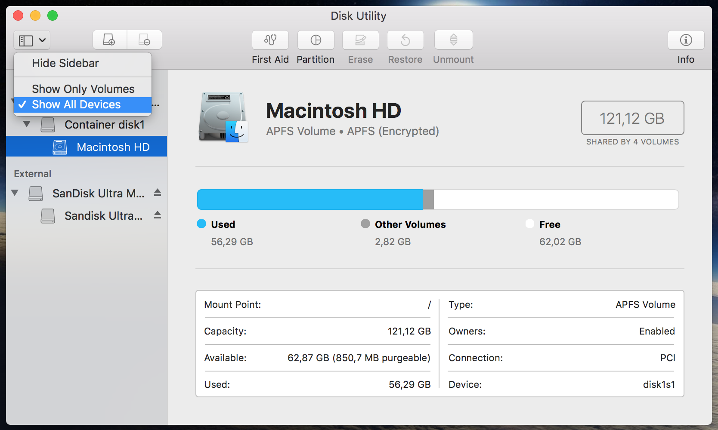Click the Type APFS Volume value
The height and width of the screenshot is (430, 718).
645,304
